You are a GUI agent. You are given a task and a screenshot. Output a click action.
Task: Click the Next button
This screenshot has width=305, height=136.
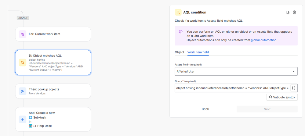click(x=267, y=109)
